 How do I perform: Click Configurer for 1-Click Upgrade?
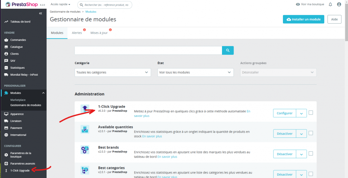[285, 113]
